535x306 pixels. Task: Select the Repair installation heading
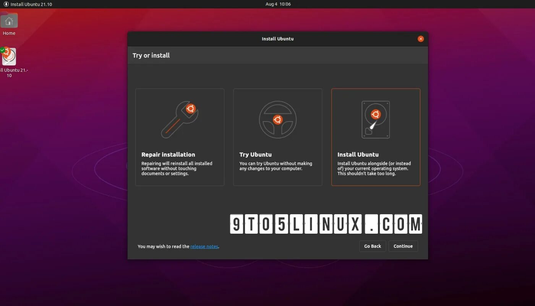click(168, 155)
